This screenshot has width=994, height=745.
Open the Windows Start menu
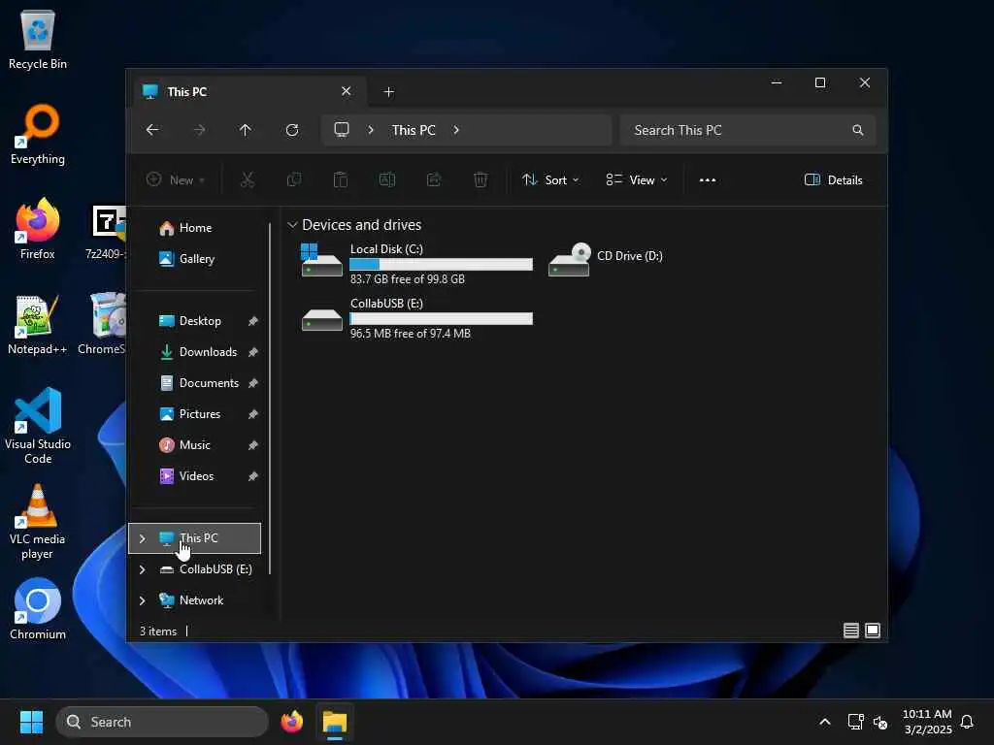tap(31, 722)
